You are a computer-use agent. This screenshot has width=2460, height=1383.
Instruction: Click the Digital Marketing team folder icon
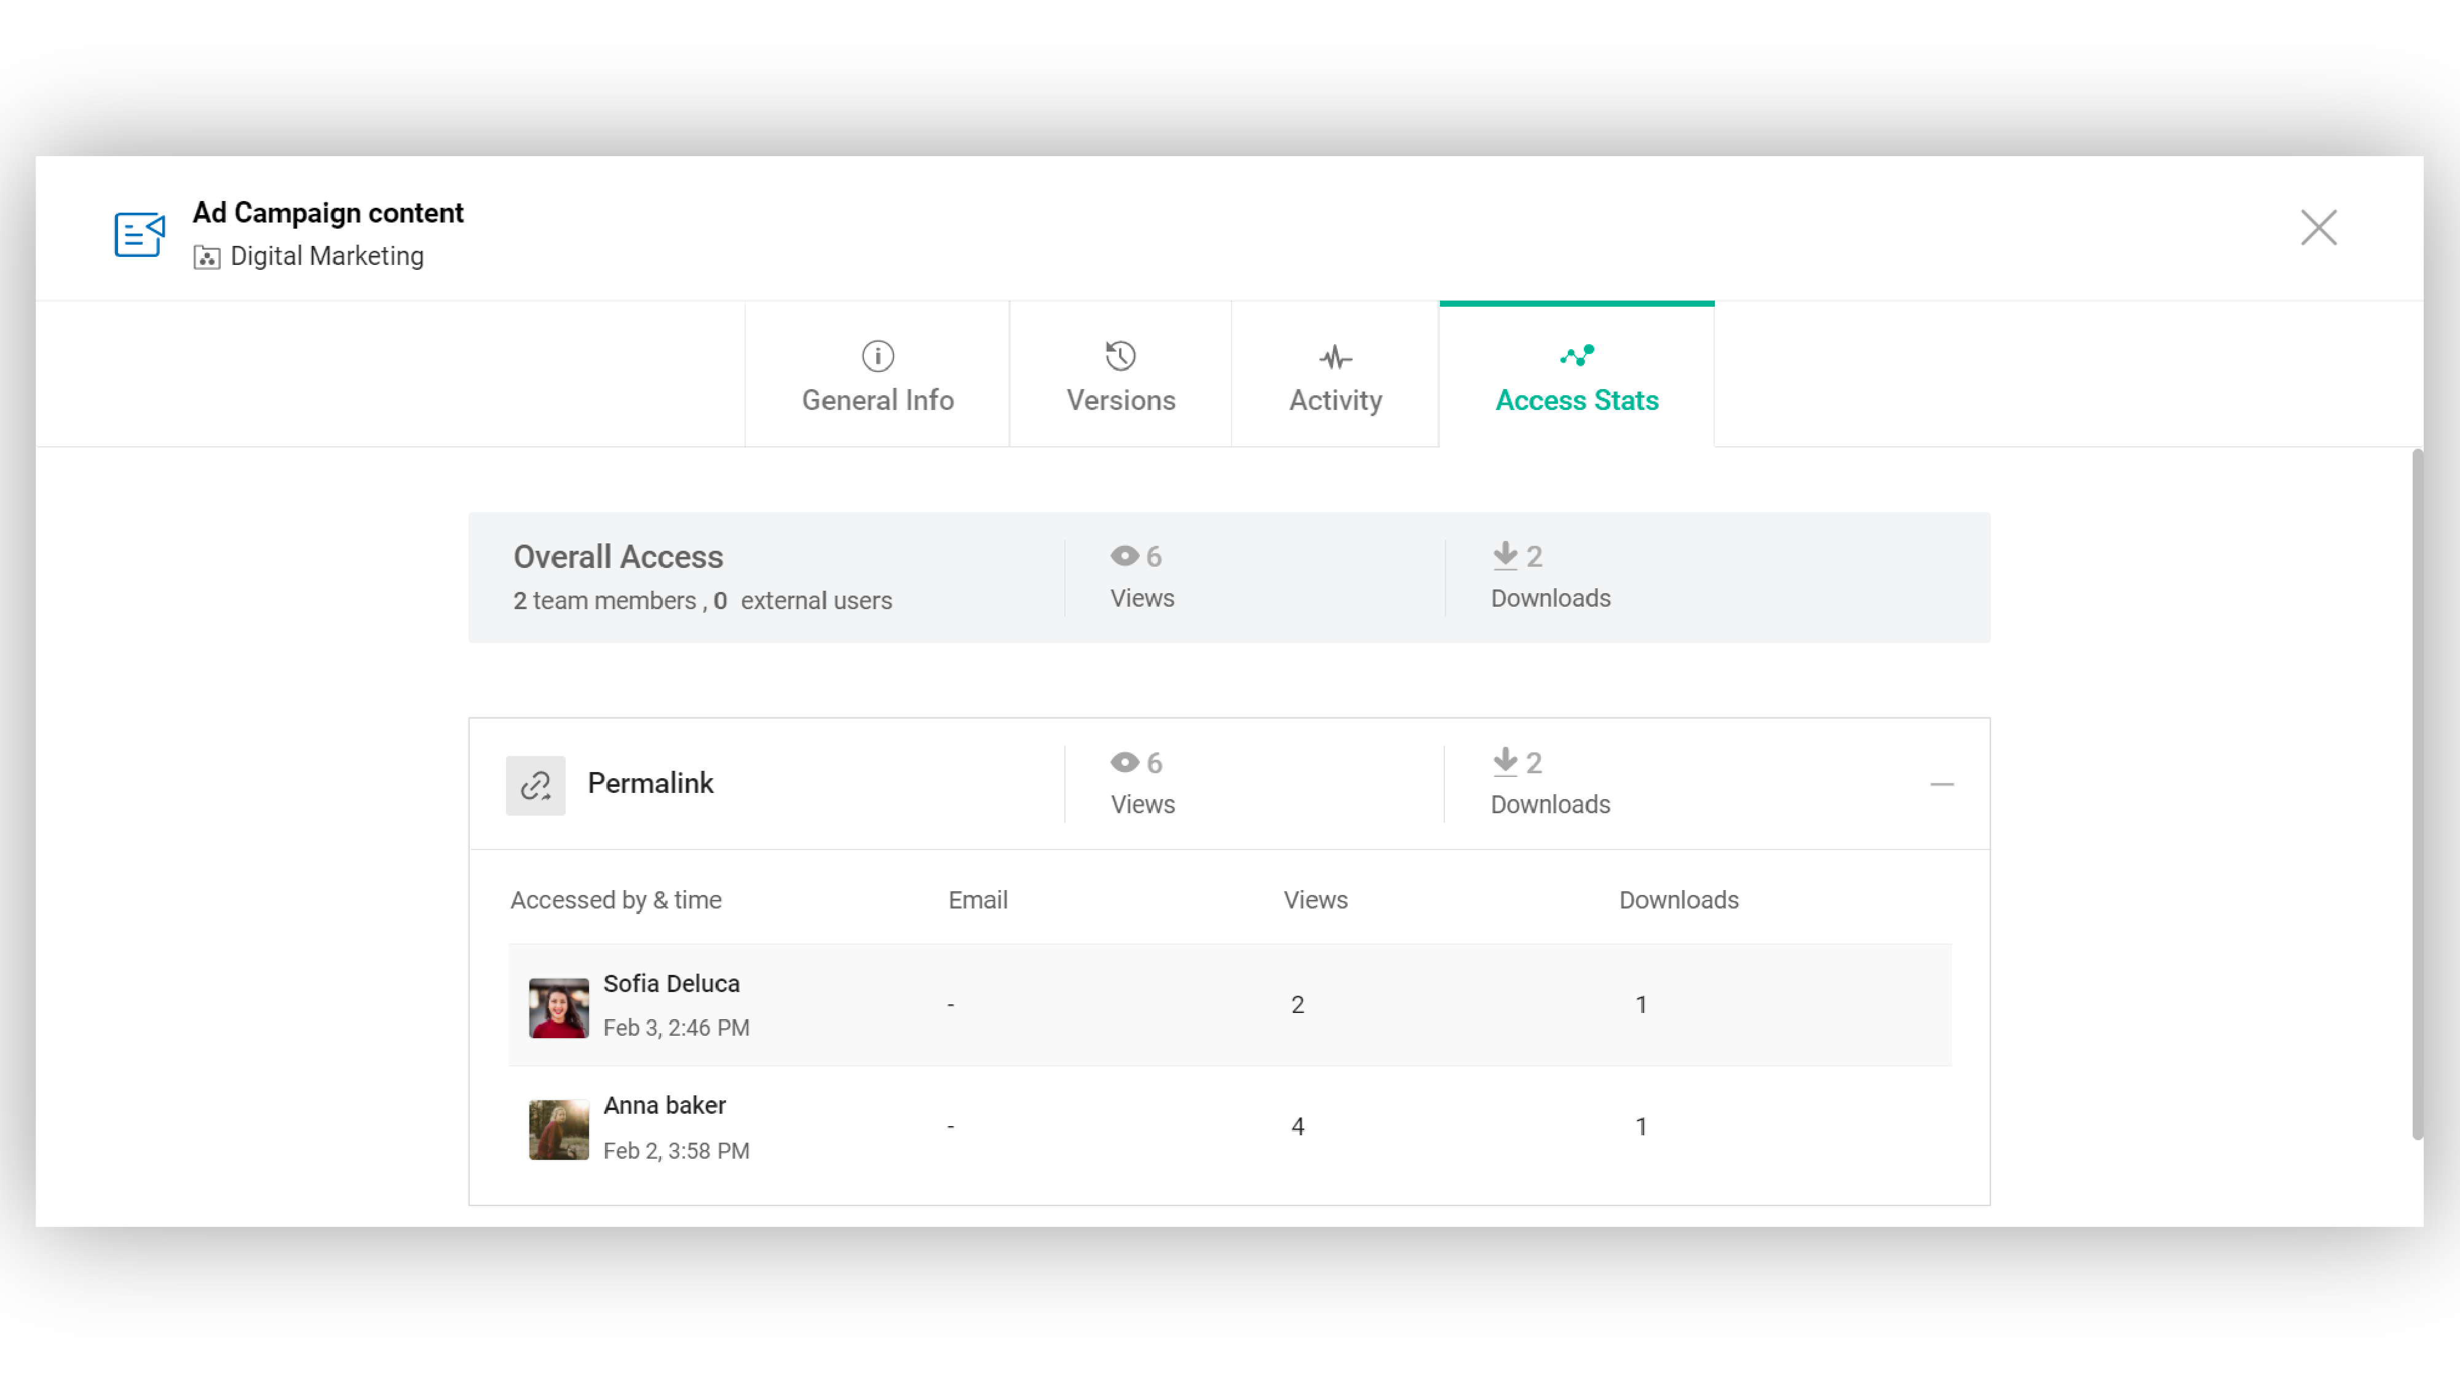coord(206,257)
